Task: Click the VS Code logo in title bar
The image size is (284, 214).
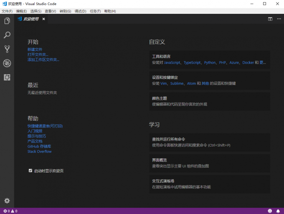Action: 4,4
